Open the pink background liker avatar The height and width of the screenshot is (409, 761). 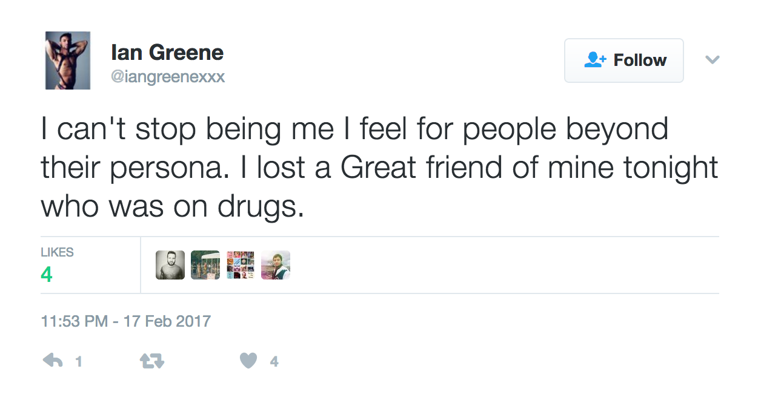click(x=276, y=265)
